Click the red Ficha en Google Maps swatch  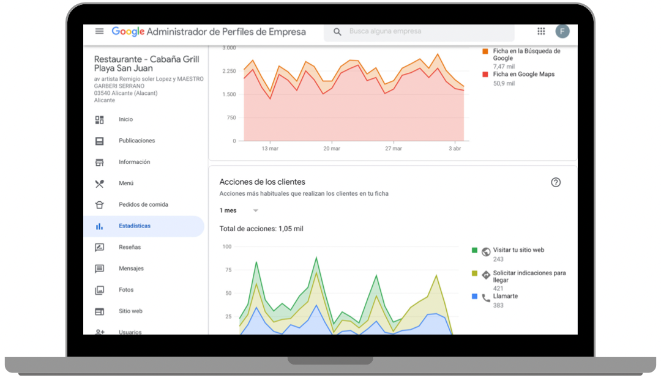point(485,75)
